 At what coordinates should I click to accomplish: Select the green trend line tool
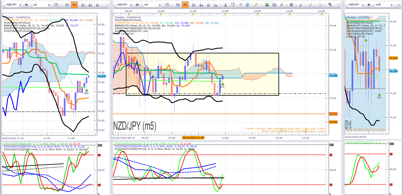(311, 5)
